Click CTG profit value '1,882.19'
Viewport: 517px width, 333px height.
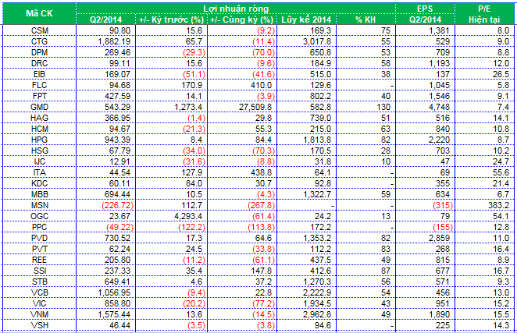tap(114, 41)
